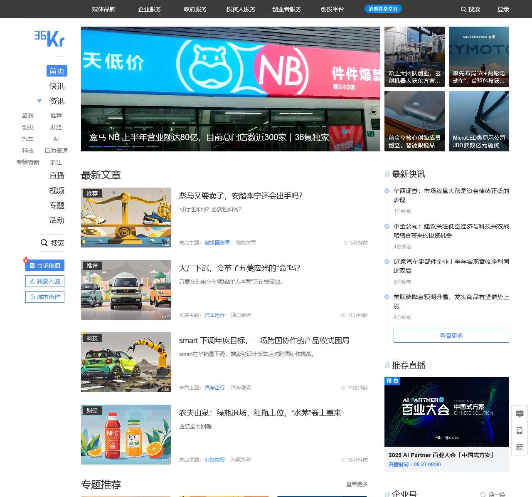Viewport: 532px width, 497px height.
Task: Open 华西证券 newsflash item
Action: pyautogui.click(x=451, y=195)
